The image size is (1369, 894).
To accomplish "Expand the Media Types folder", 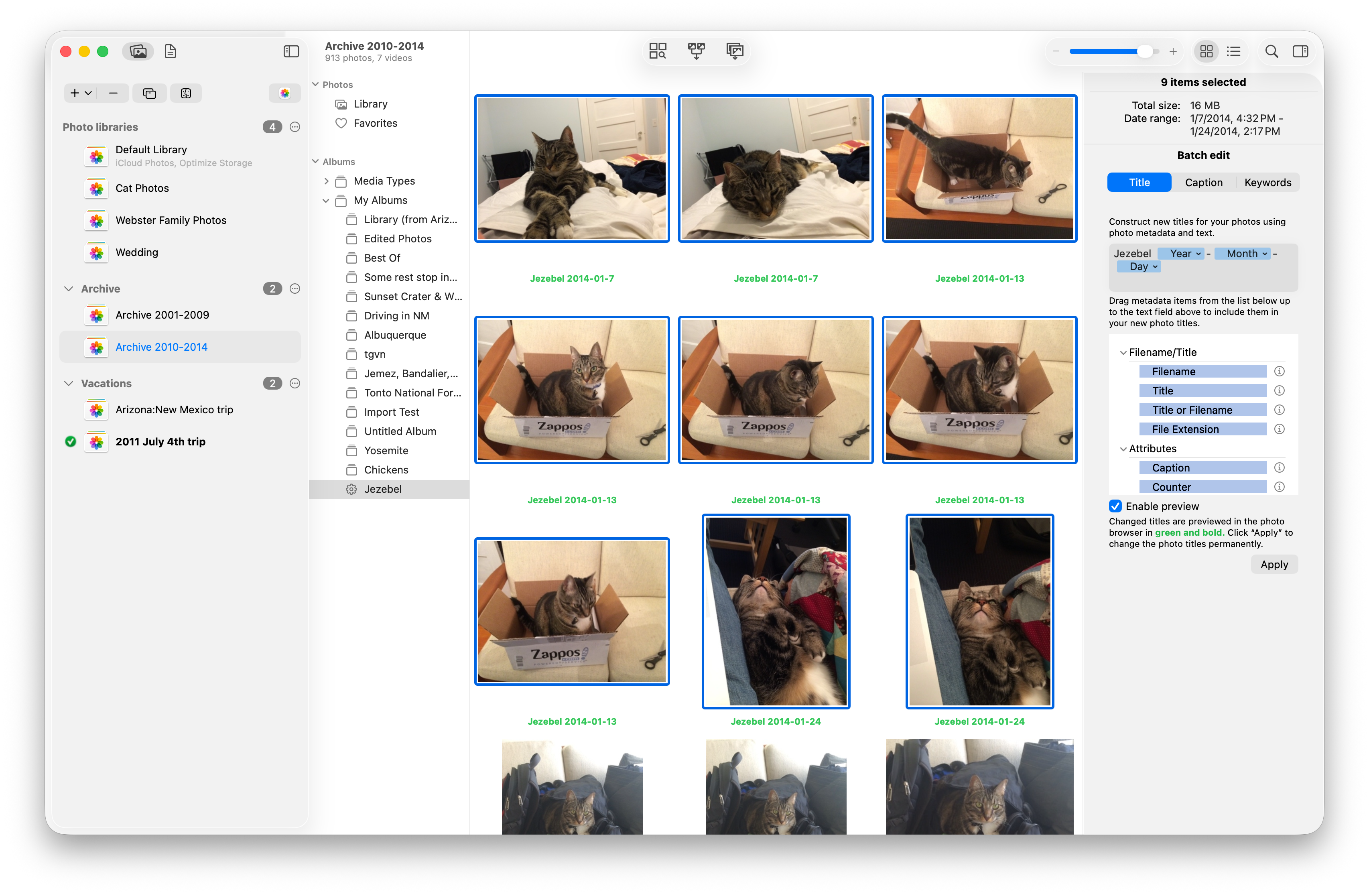I will [326, 181].
